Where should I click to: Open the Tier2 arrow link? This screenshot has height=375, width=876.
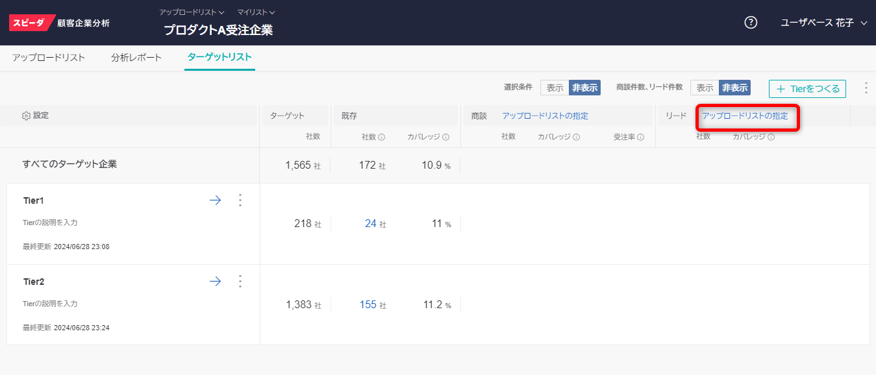215,282
